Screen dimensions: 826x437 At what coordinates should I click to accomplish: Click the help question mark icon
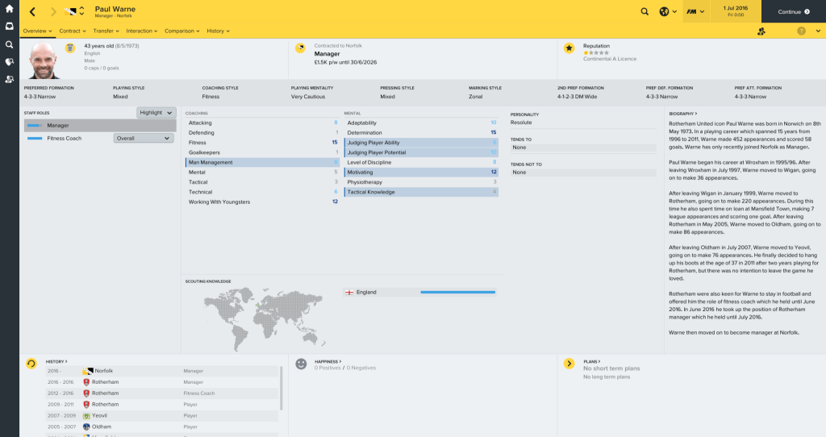[801, 31]
